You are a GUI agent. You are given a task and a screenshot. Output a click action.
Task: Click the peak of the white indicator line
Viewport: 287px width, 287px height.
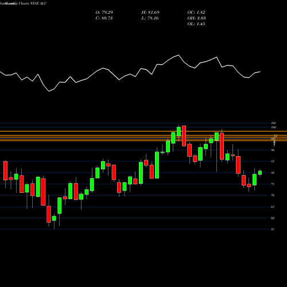tap(179, 55)
